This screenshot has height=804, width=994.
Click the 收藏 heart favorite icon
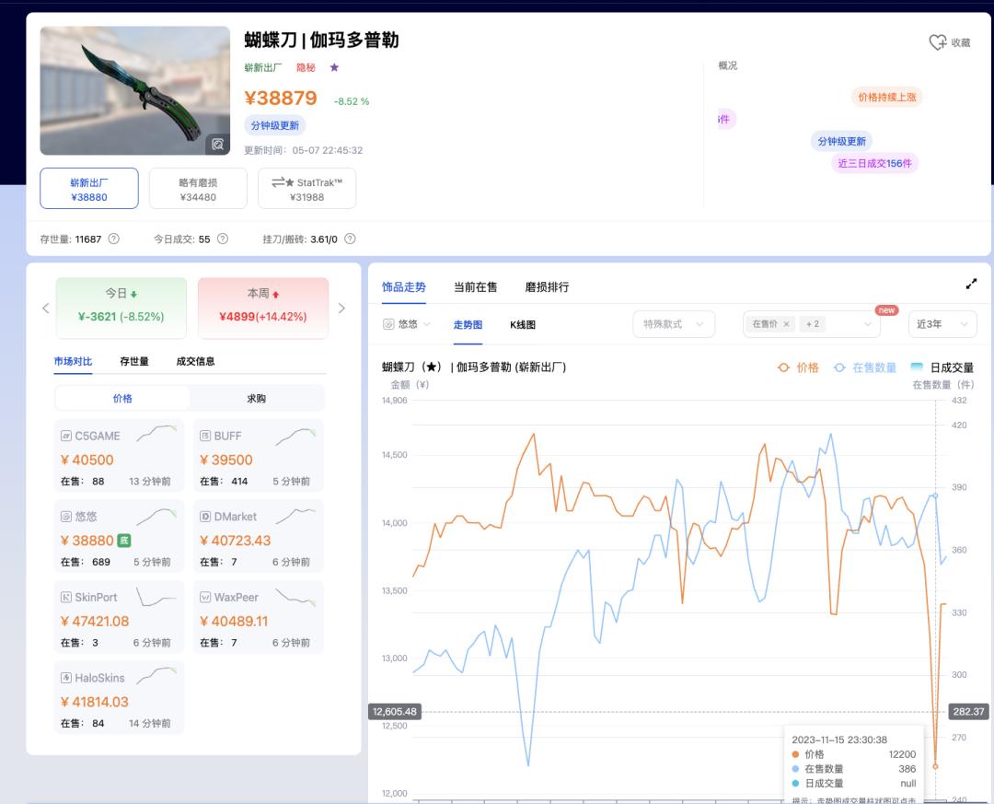click(x=938, y=42)
